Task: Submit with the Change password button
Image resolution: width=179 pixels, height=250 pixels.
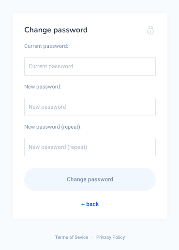Action: point(90,179)
